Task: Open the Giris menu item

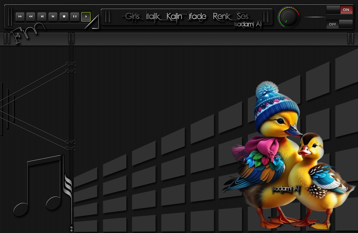Action: [x=132, y=16]
